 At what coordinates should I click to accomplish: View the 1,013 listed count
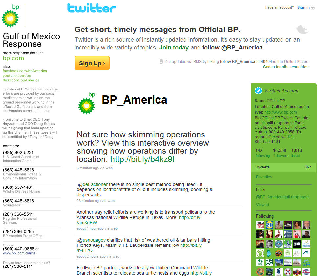pyautogui.click(x=296, y=153)
